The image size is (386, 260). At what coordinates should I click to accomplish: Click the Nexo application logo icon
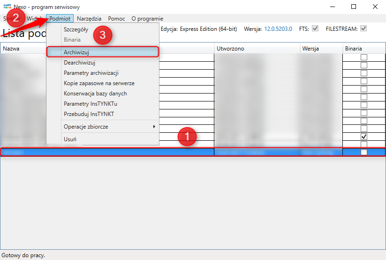point(8,7)
